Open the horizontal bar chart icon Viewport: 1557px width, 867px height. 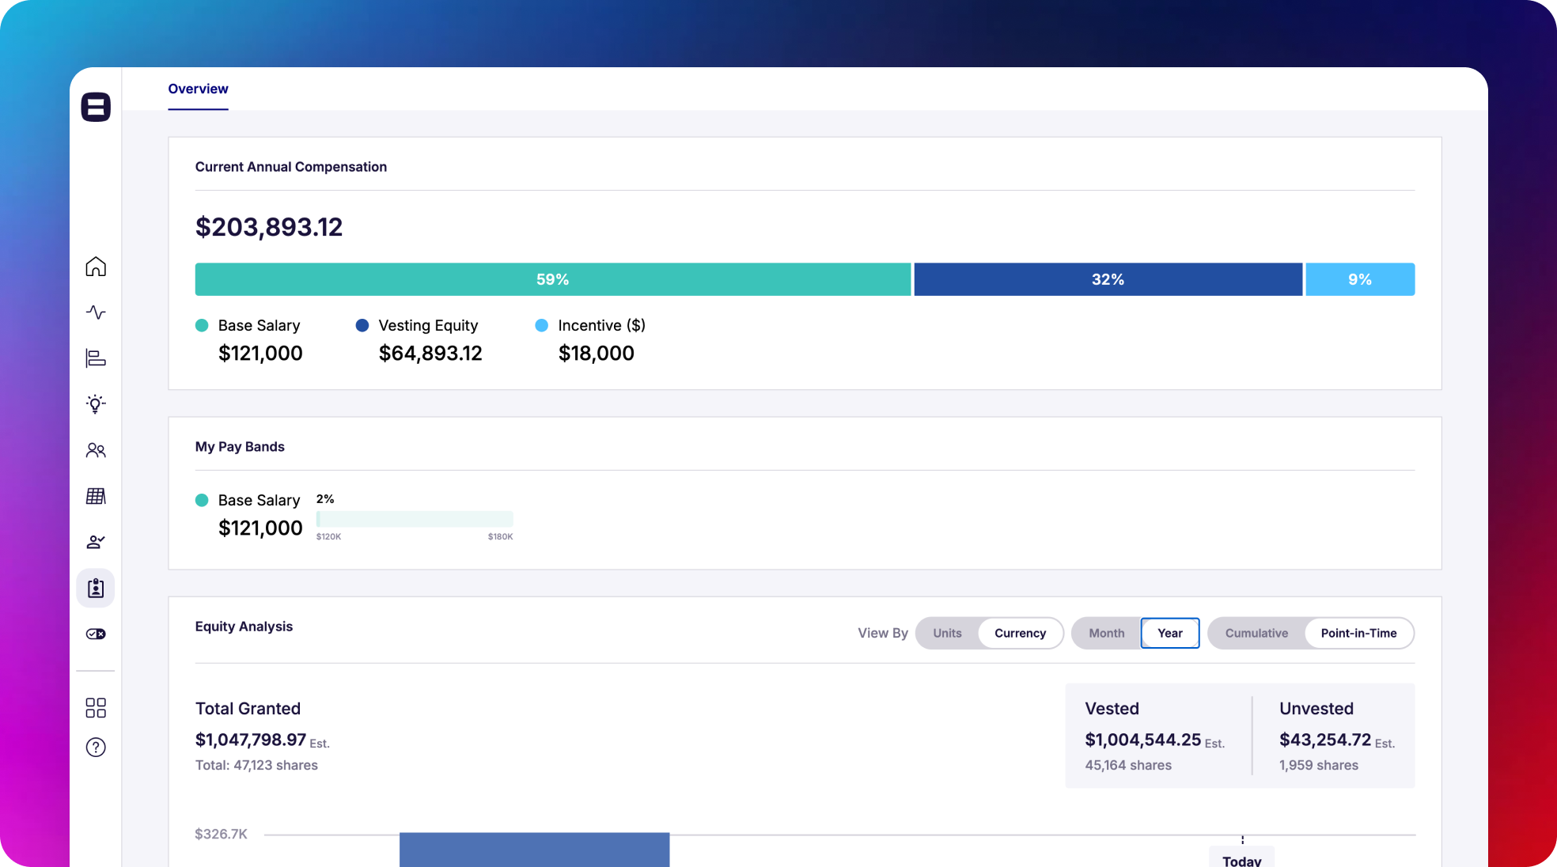click(x=96, y=358)
